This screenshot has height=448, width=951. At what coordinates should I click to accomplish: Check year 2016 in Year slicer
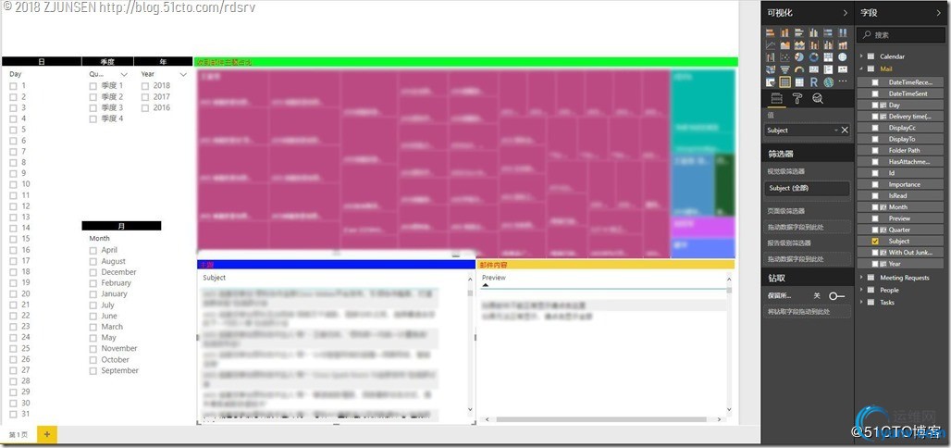click(145, 108)
